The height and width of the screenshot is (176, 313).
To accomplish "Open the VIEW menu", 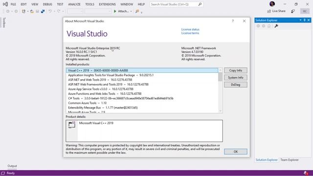I will click(x=35, y=4).
